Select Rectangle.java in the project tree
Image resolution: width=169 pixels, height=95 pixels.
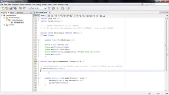click(18, 22)
